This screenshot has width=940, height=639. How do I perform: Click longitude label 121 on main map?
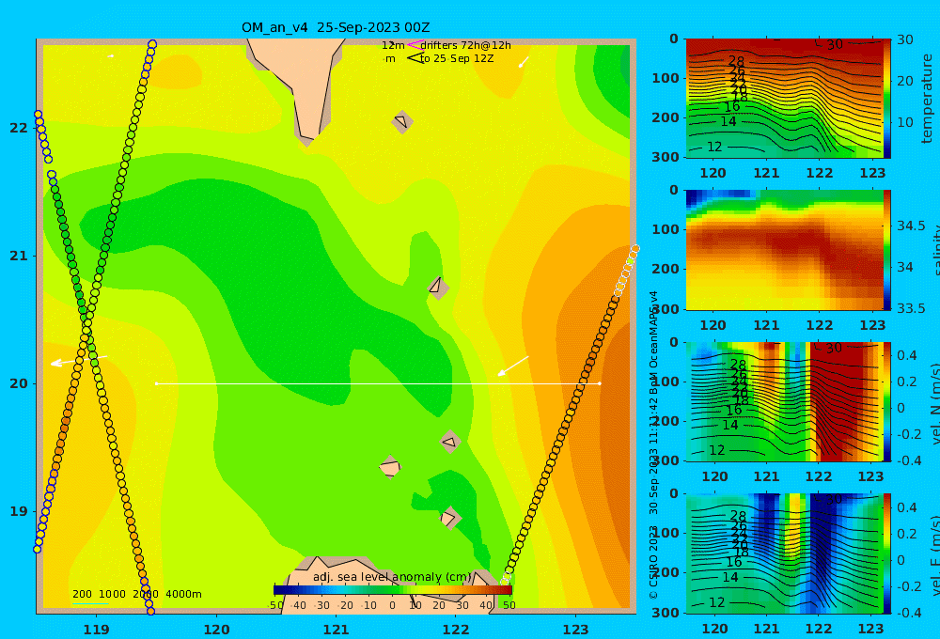[x=337, y=630]
